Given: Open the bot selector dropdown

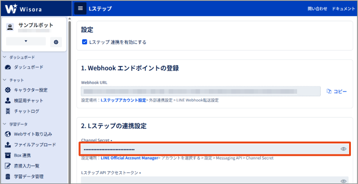Looking at the screenshot, I should click(26, 41).
